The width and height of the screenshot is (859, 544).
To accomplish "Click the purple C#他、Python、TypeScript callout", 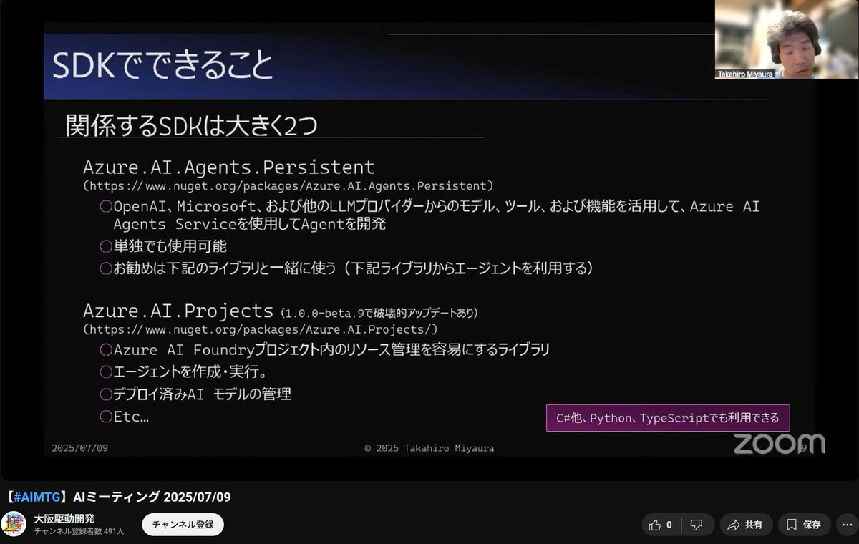I will [668, 417].
